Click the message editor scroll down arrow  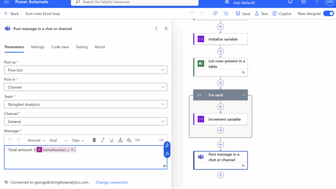pos(164,166)
